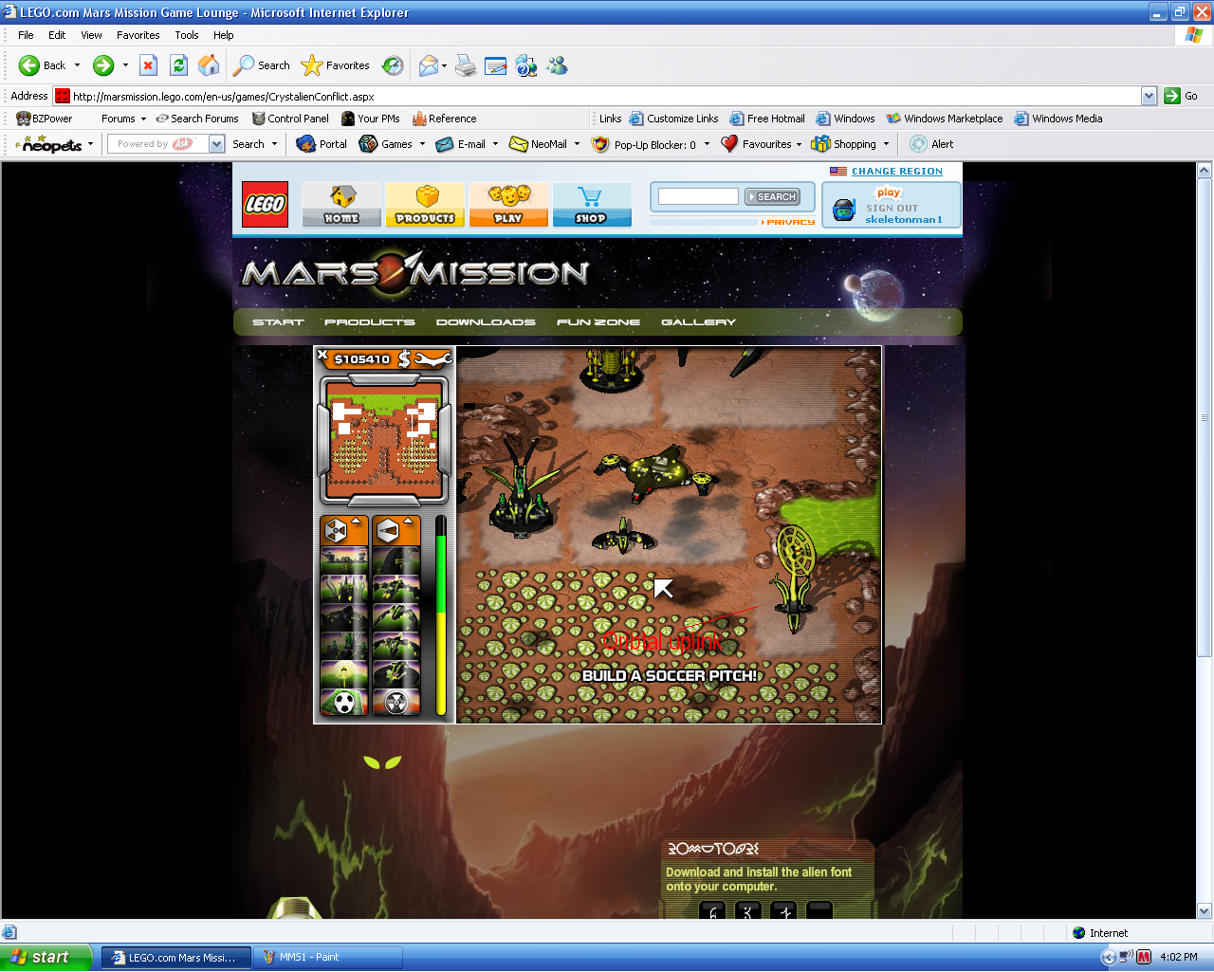Image resolution: width=1214 pixels, height=972 pixels.
Task: Open the History clock icon in the toolbar
Action: click(393, 65)
